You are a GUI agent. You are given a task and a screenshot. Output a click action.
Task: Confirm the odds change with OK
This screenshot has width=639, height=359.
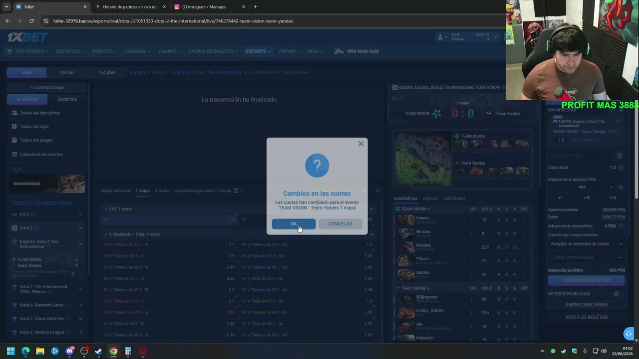(294, 224)
